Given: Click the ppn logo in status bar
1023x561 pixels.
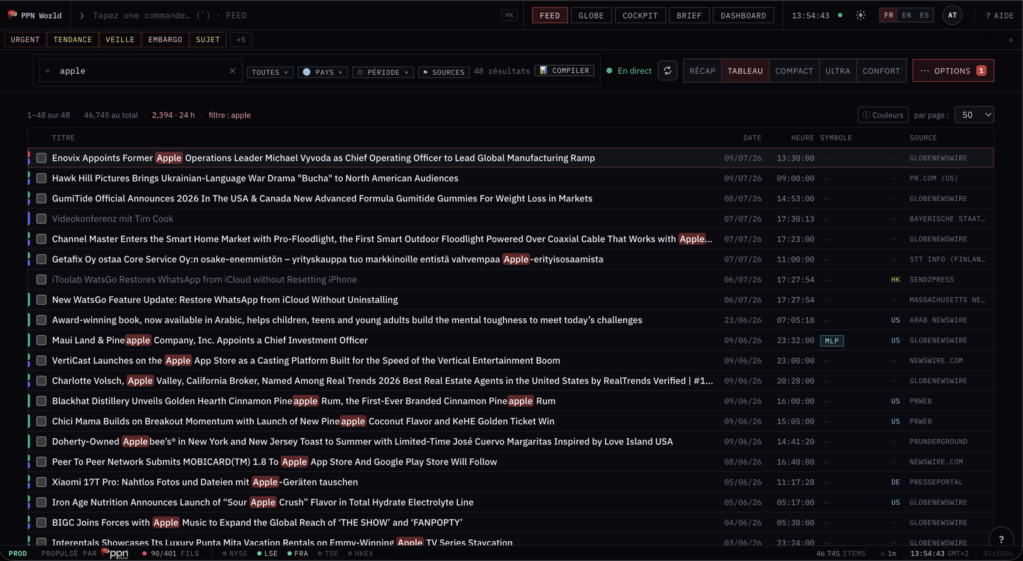Looking at the screenshot, I should (x=115, y=553).
